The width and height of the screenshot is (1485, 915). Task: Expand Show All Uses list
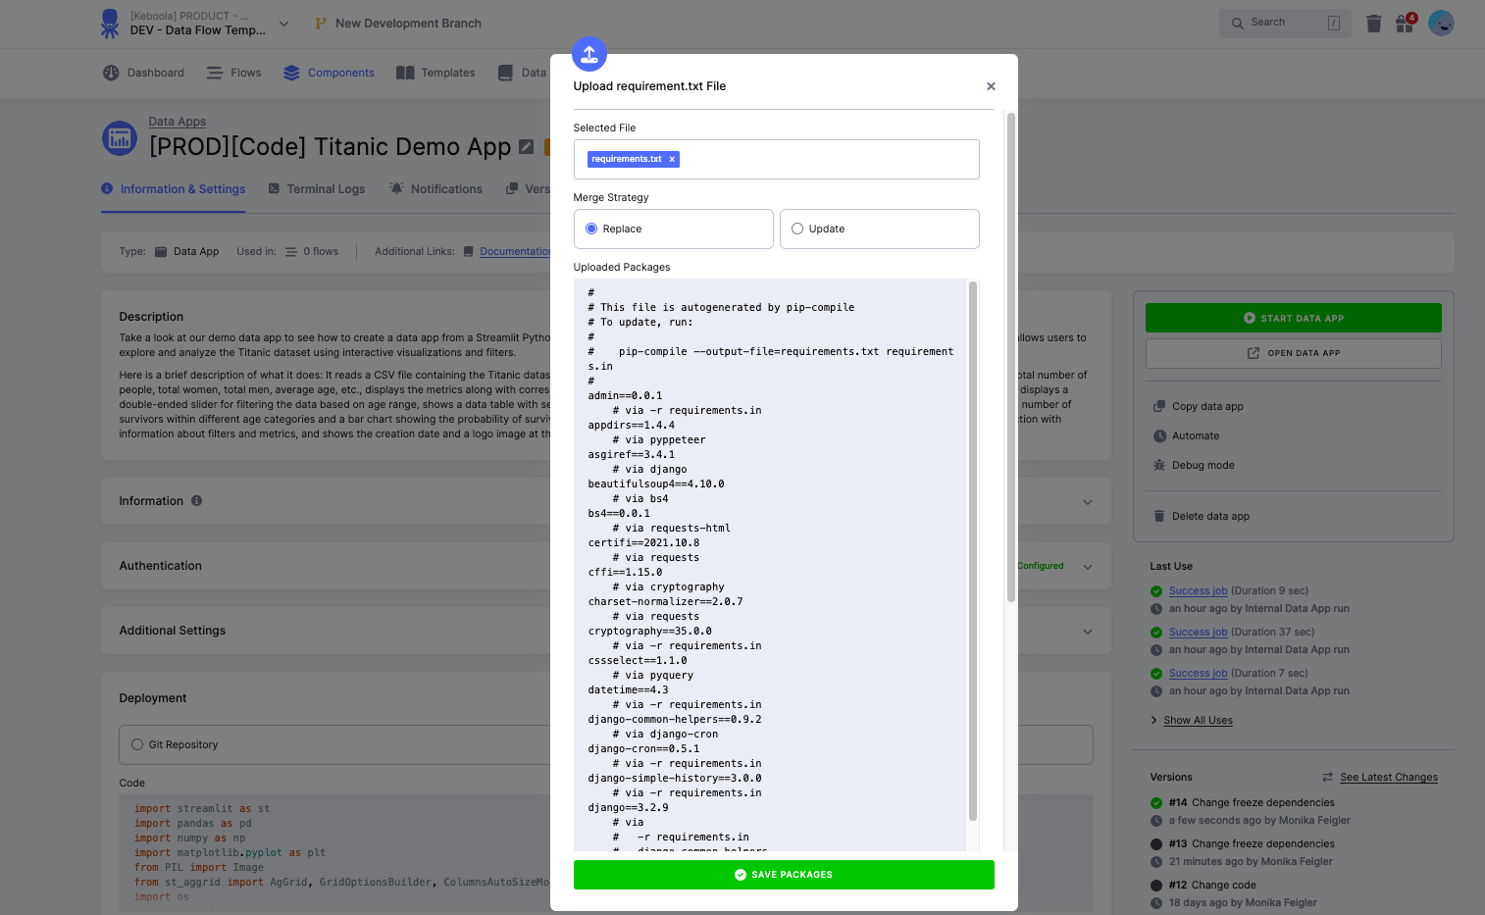[1198, 720]
